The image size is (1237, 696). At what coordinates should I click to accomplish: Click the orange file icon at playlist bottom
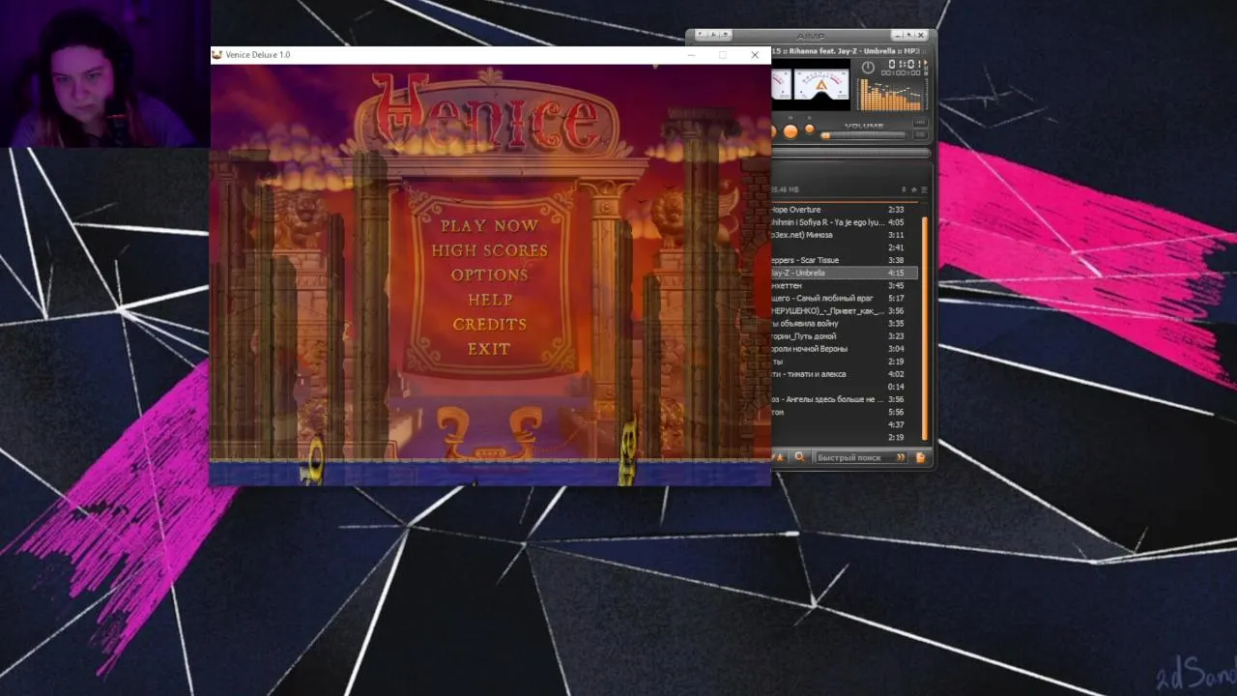coord(920,457)
